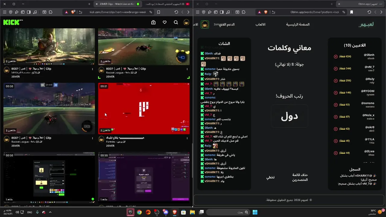
Task: Click Brave Shields icon in l3bhm window
Action: pyautogui.click(x=266, y=12)
